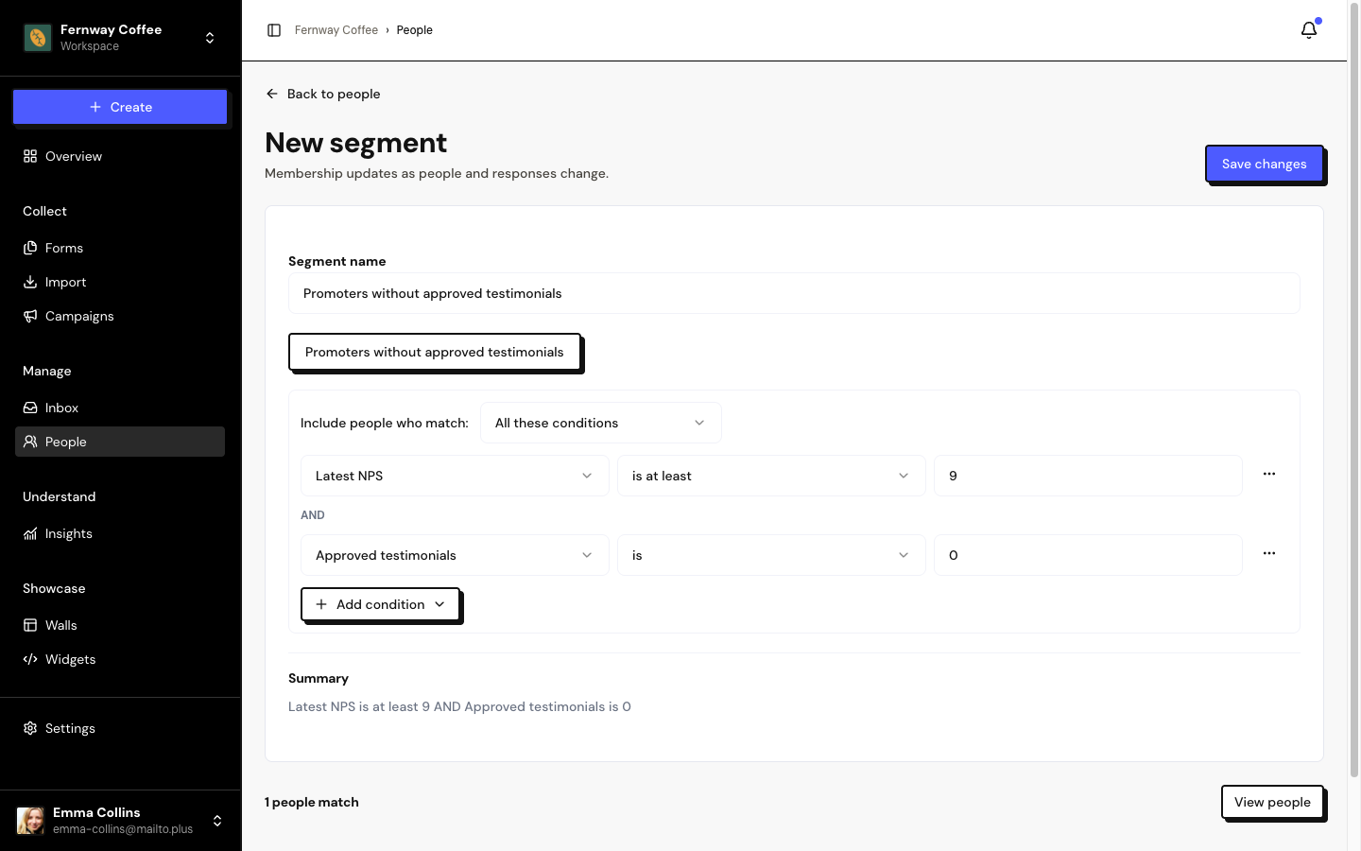The height and width of the screenshot is (851, 1361).
Task: Click the '1 people match' text
Action: (312, 802)
